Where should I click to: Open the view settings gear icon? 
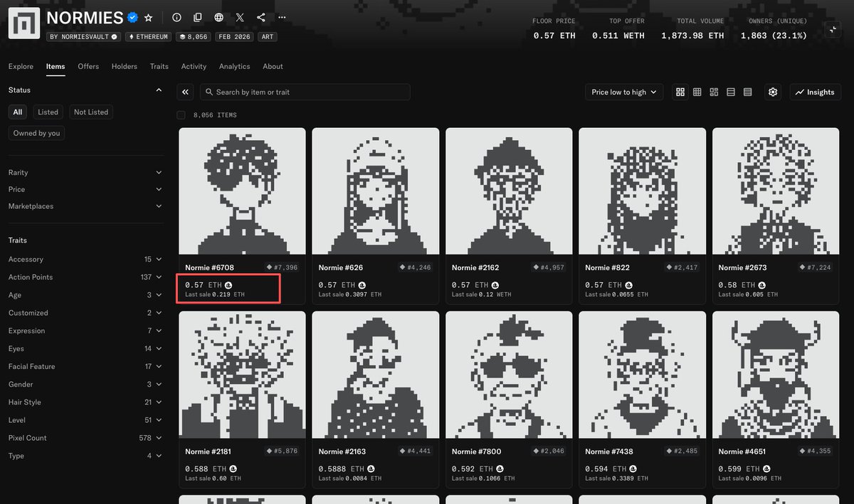774,92
